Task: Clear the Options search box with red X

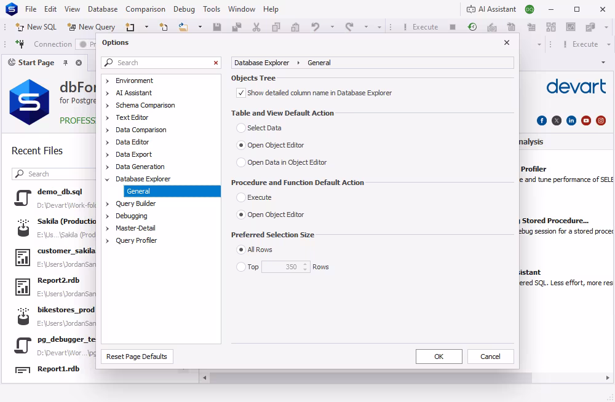Action: point(216,63)
